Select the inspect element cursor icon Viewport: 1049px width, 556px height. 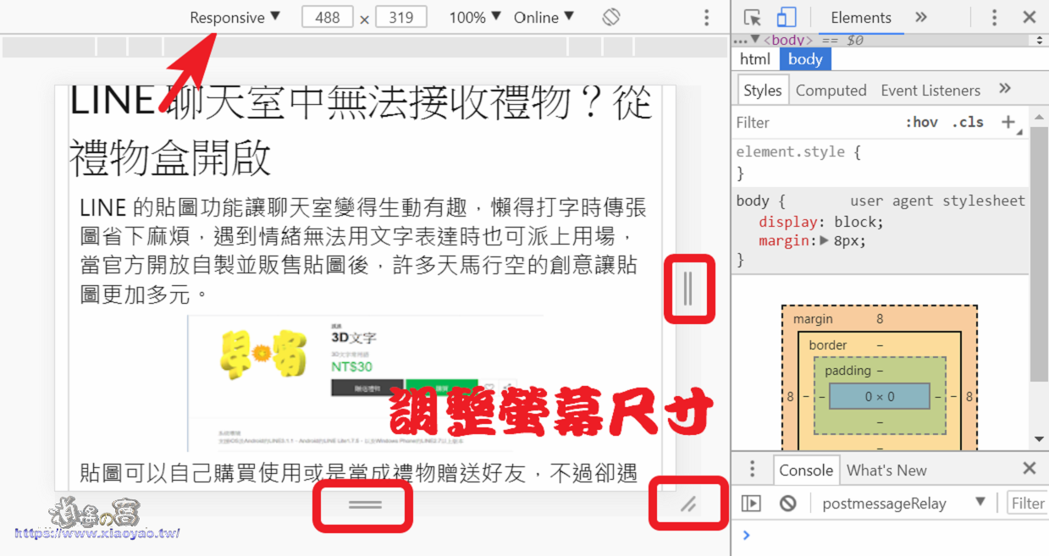pyautogui.click(x=752, y=17)
